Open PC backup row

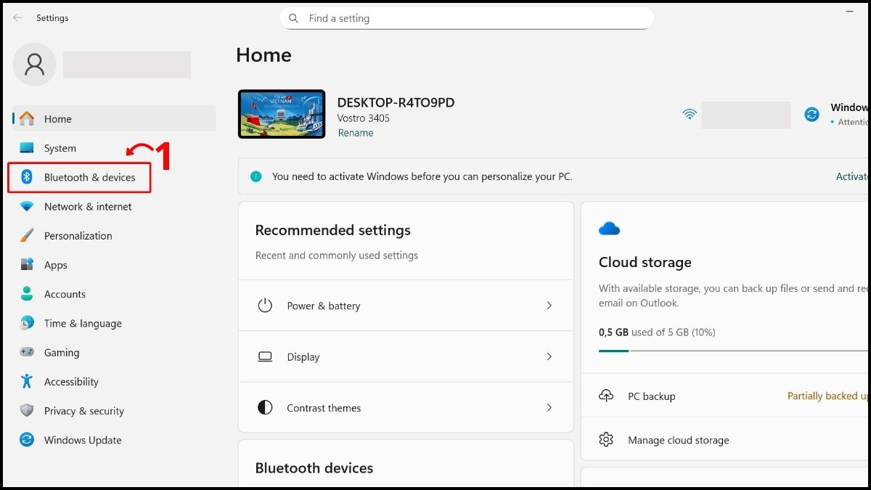(x=724, y=396)
